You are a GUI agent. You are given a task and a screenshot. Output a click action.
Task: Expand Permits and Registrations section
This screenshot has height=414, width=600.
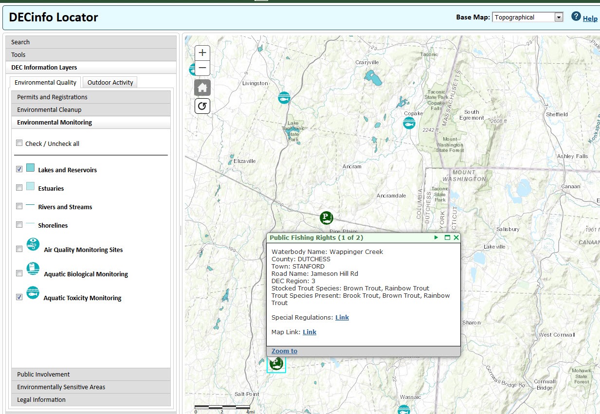click(x=91, y=97)
